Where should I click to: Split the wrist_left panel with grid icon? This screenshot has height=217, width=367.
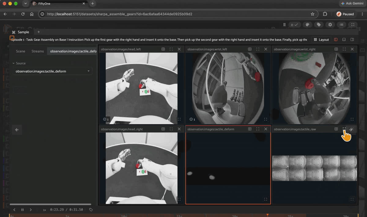(x=250, y=49)
